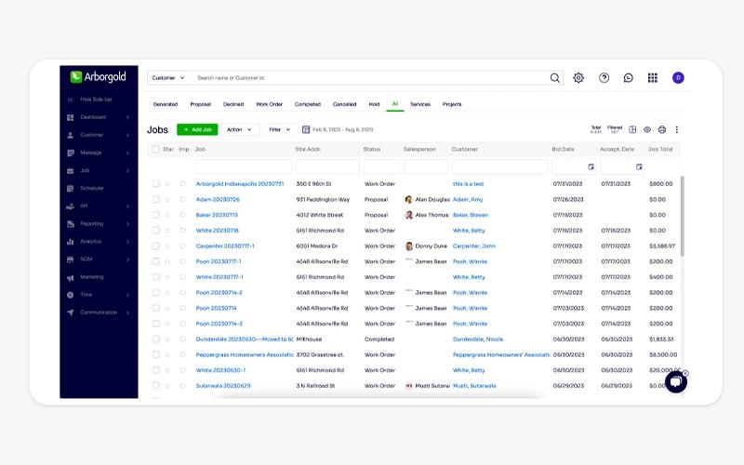Open the column layout icon

632,129
